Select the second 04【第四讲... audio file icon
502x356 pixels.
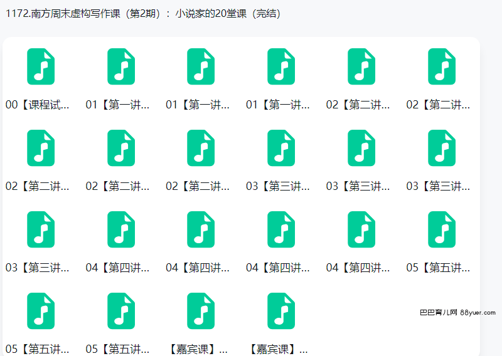pos(201,229)
